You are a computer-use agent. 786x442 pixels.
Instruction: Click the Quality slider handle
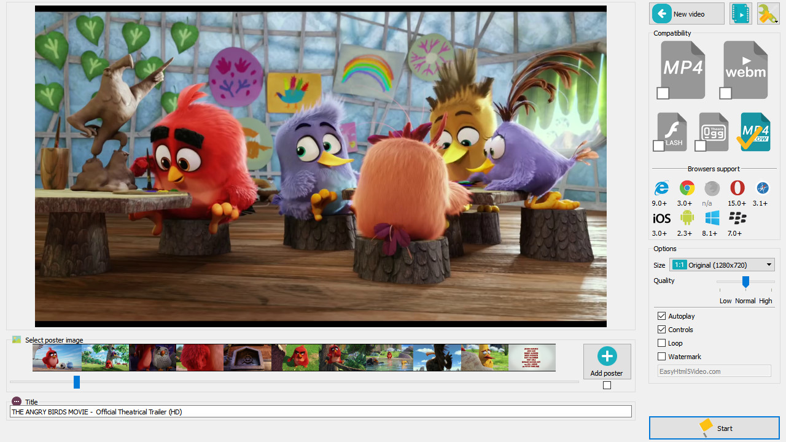point(745,282)
